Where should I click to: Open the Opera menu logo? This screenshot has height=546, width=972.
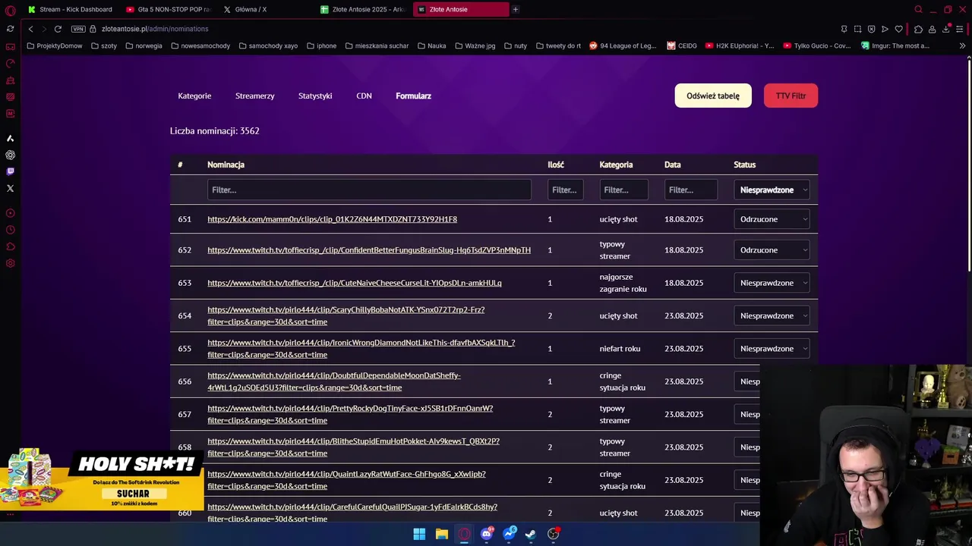(10, 10)
